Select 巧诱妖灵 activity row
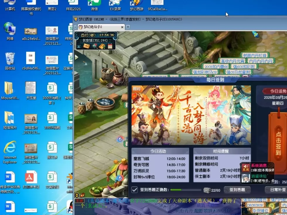287x215 pixels. tap(159, 171)
